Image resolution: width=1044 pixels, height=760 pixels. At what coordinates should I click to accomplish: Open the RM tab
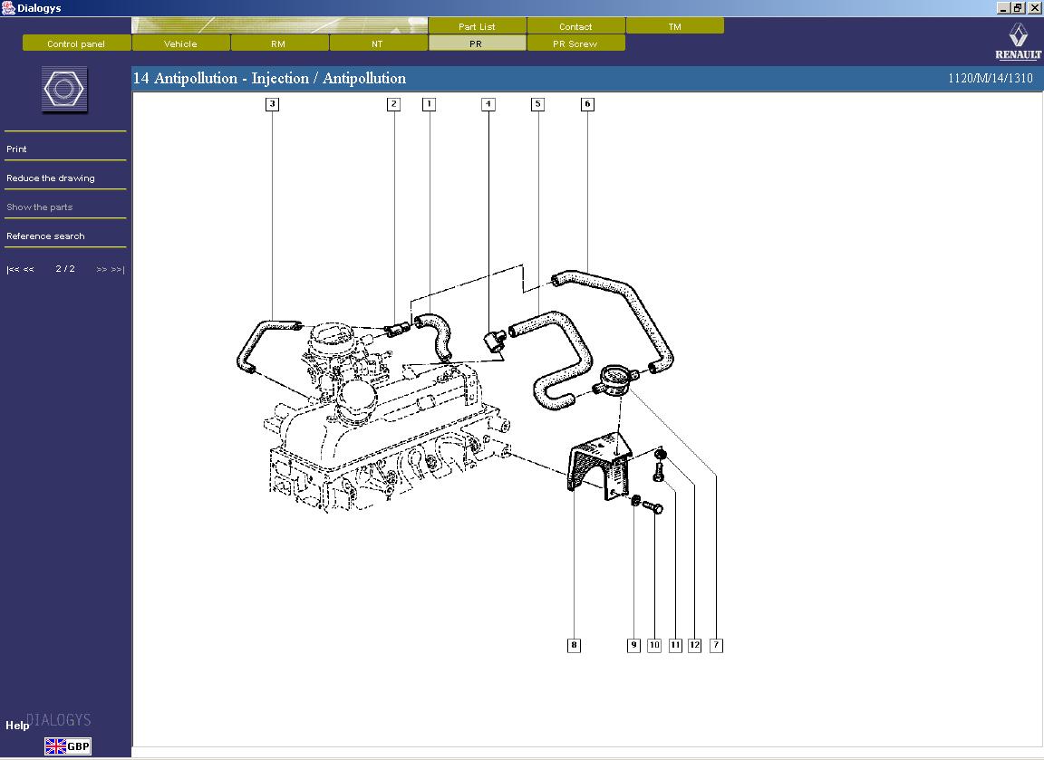click(x=279, y=43)
